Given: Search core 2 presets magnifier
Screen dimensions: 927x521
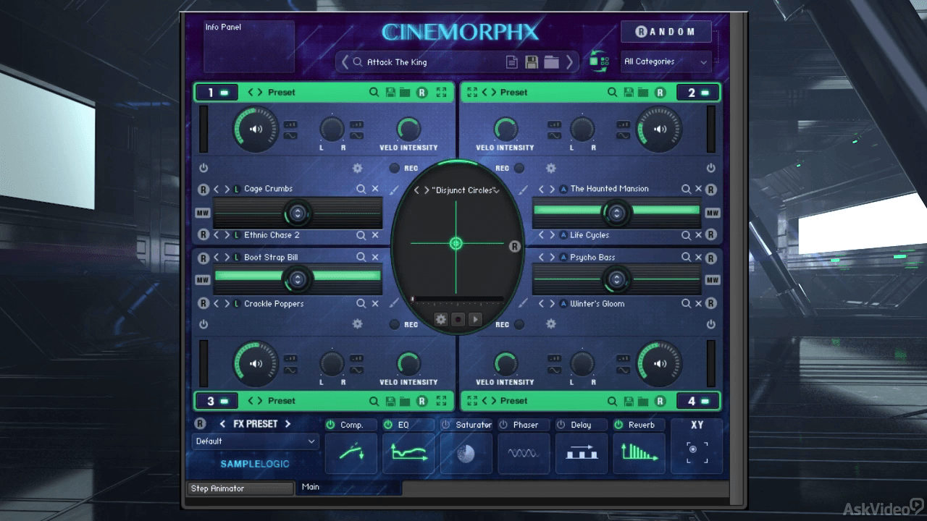Looking at the screenshot, I should click(x=612, y=93).
